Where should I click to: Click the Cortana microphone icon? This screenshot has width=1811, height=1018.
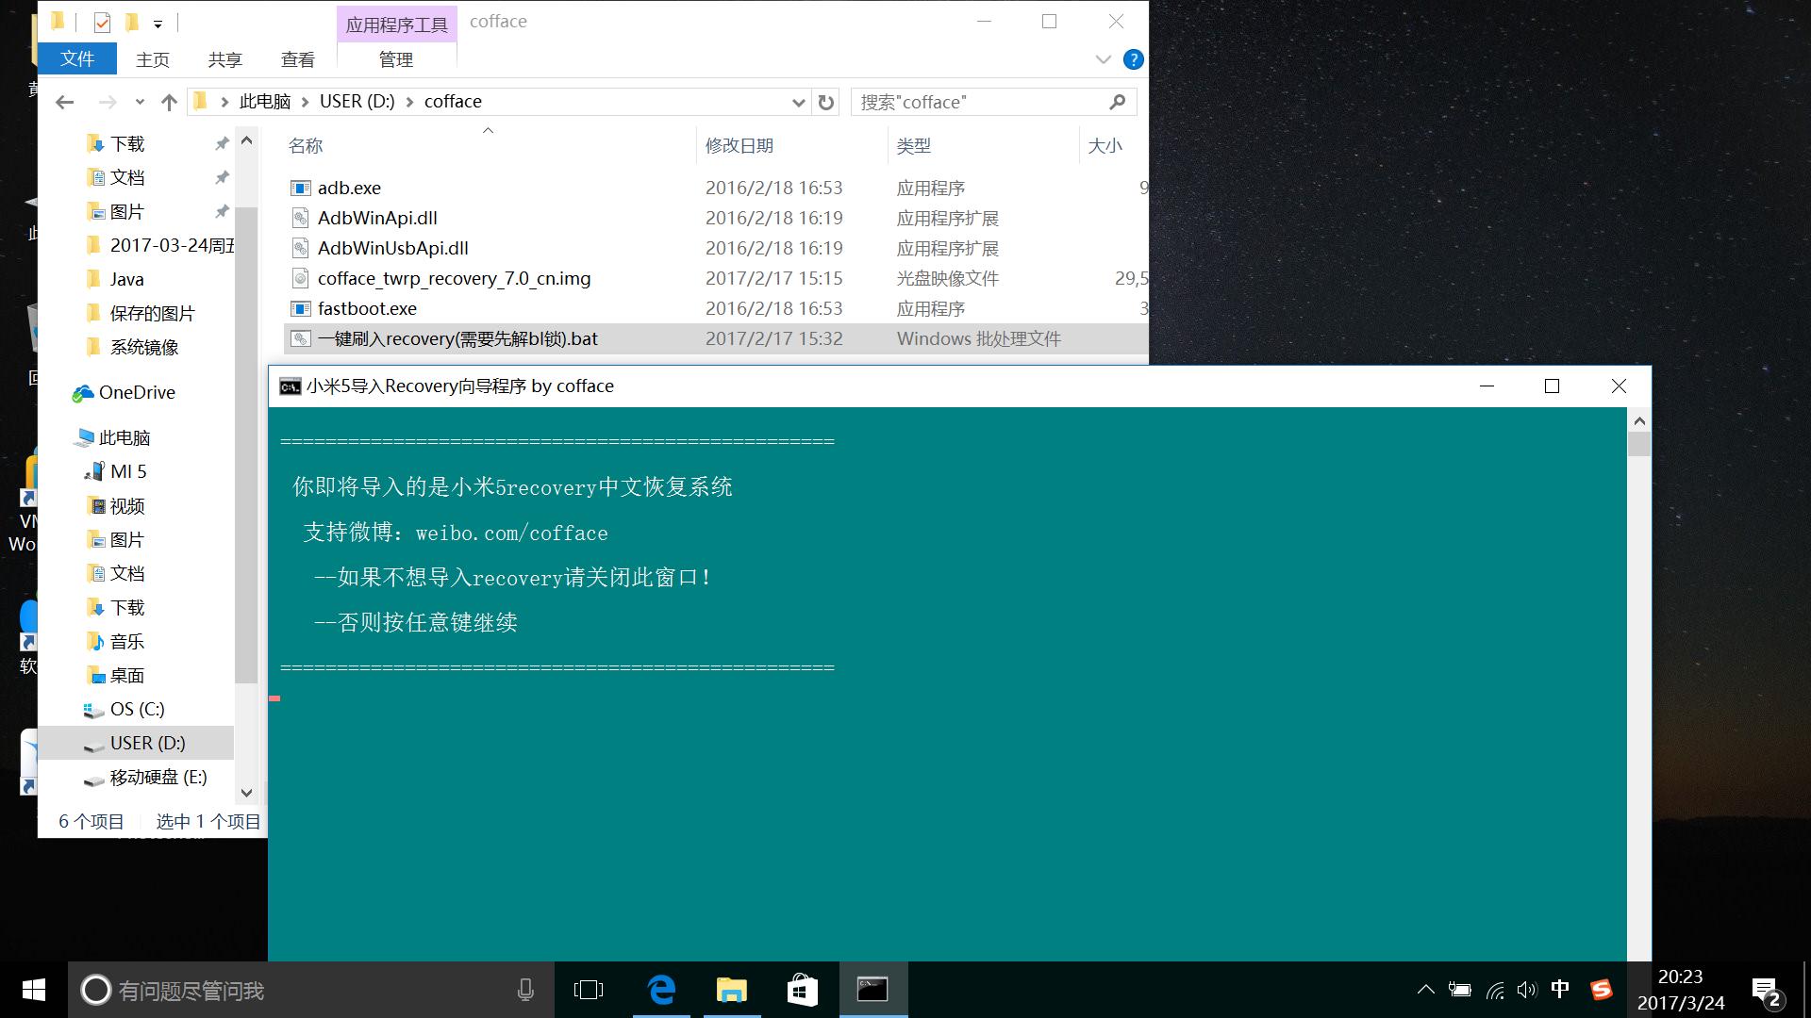click(x=525, y=990)
